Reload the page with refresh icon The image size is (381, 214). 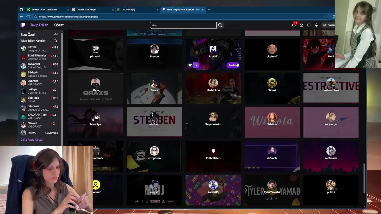coord(28,17)
